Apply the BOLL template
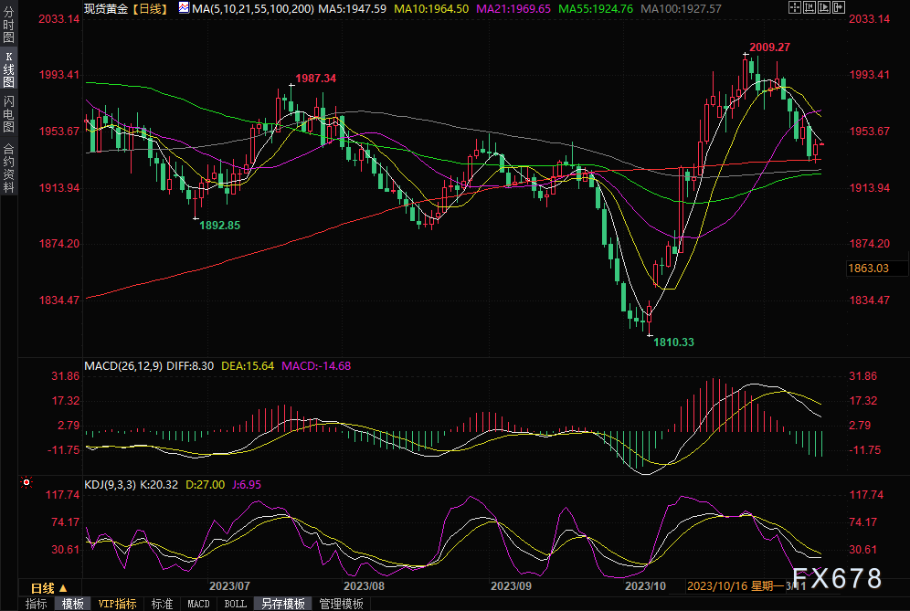The width and height of the screenshot is (910, 611). click(x=235, y=604)
